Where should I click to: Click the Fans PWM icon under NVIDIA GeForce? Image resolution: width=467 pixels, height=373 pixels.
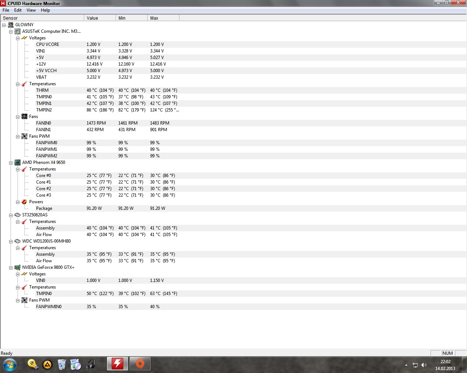pos(24,300)
